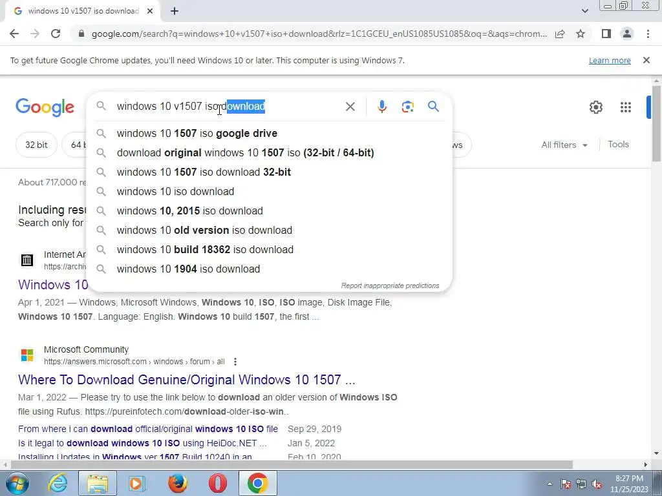The image size is (662, 496).
Task: Submit search with blue magnifier icon
Action: pyautogui.click(x=433, y=107)
